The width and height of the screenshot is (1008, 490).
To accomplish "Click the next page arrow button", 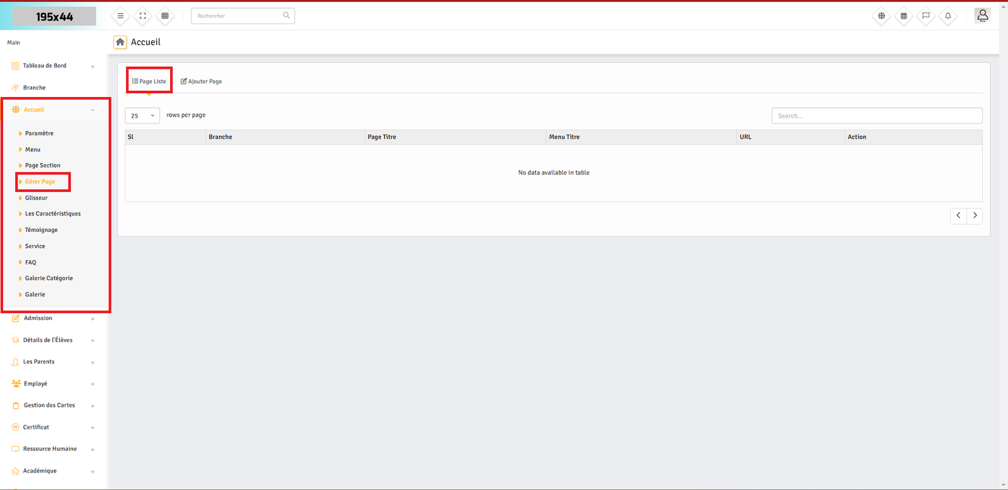I will pos(975,215).
